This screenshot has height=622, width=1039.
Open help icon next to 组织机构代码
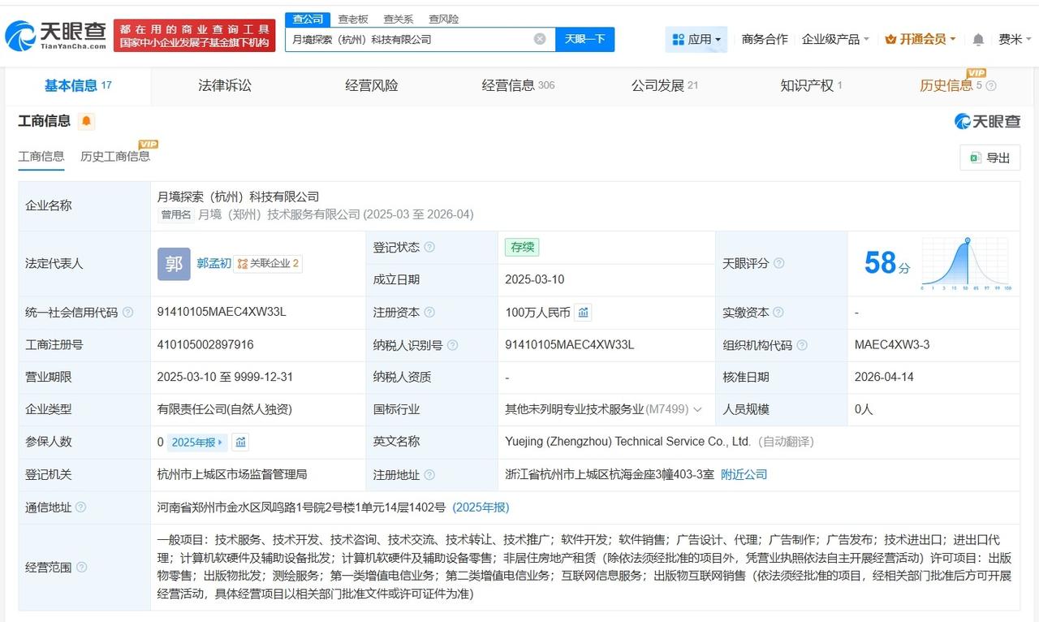point(802,345)
